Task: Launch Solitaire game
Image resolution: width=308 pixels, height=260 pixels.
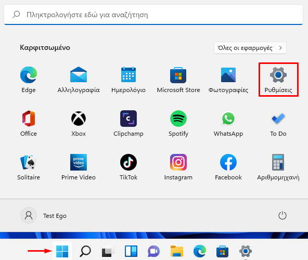Action: point(29,167)
